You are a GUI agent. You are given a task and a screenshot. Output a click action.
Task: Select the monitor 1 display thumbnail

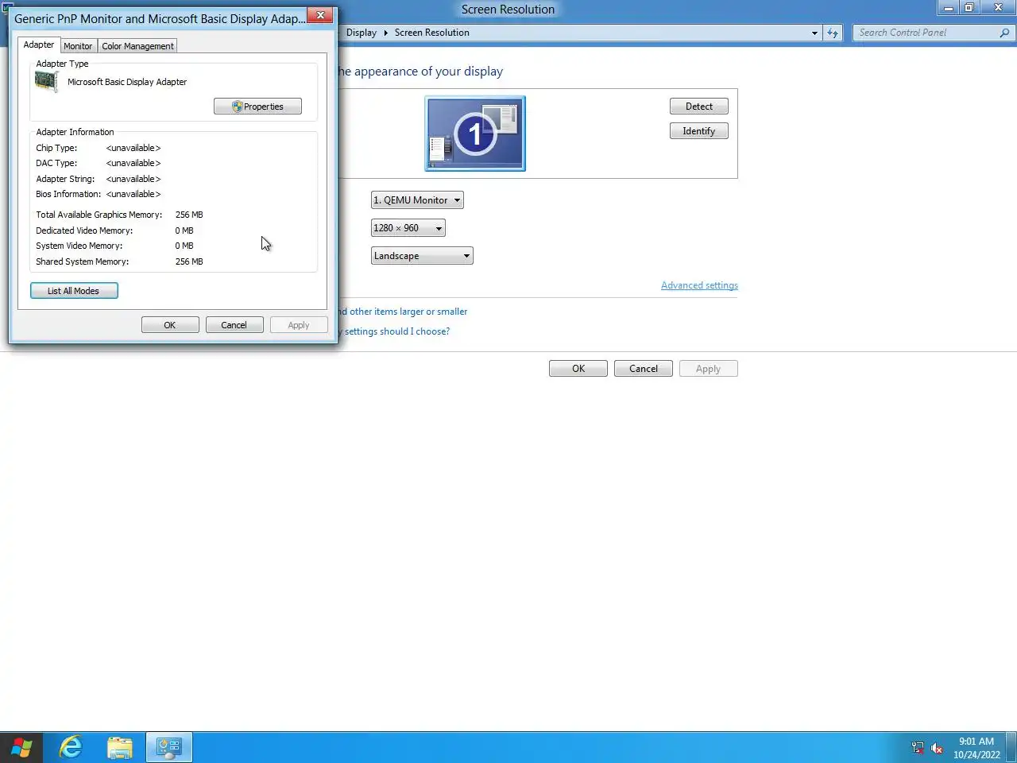pos(475,134)
